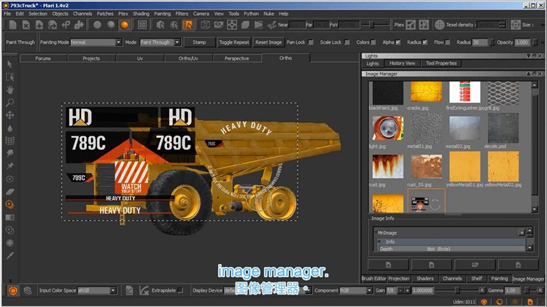Uncheck the Alpha checkbox

click(398, 42)
